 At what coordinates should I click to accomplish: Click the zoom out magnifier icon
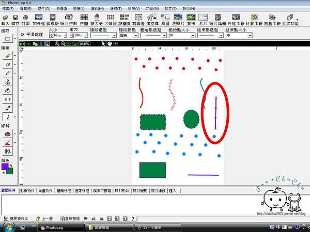(x=63, y=44)
